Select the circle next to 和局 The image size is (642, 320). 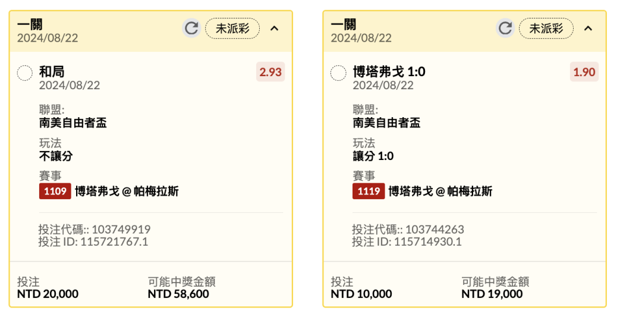pyautogui.click(x=24, y=73)
